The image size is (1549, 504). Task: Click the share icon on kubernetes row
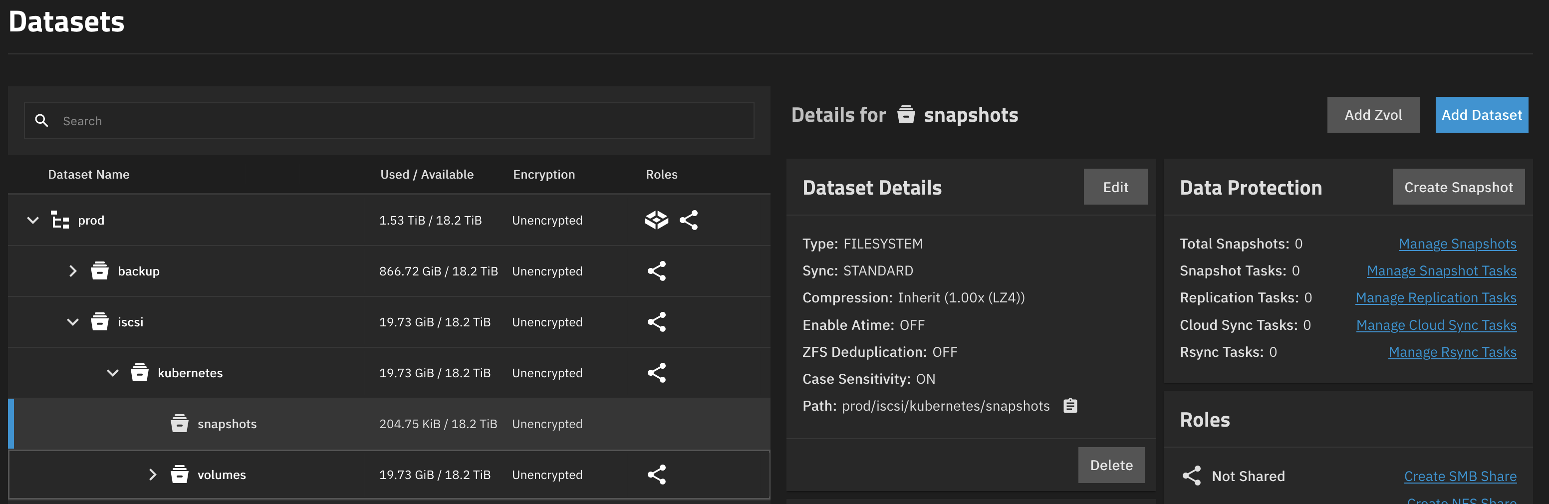(x=656, y=373)
